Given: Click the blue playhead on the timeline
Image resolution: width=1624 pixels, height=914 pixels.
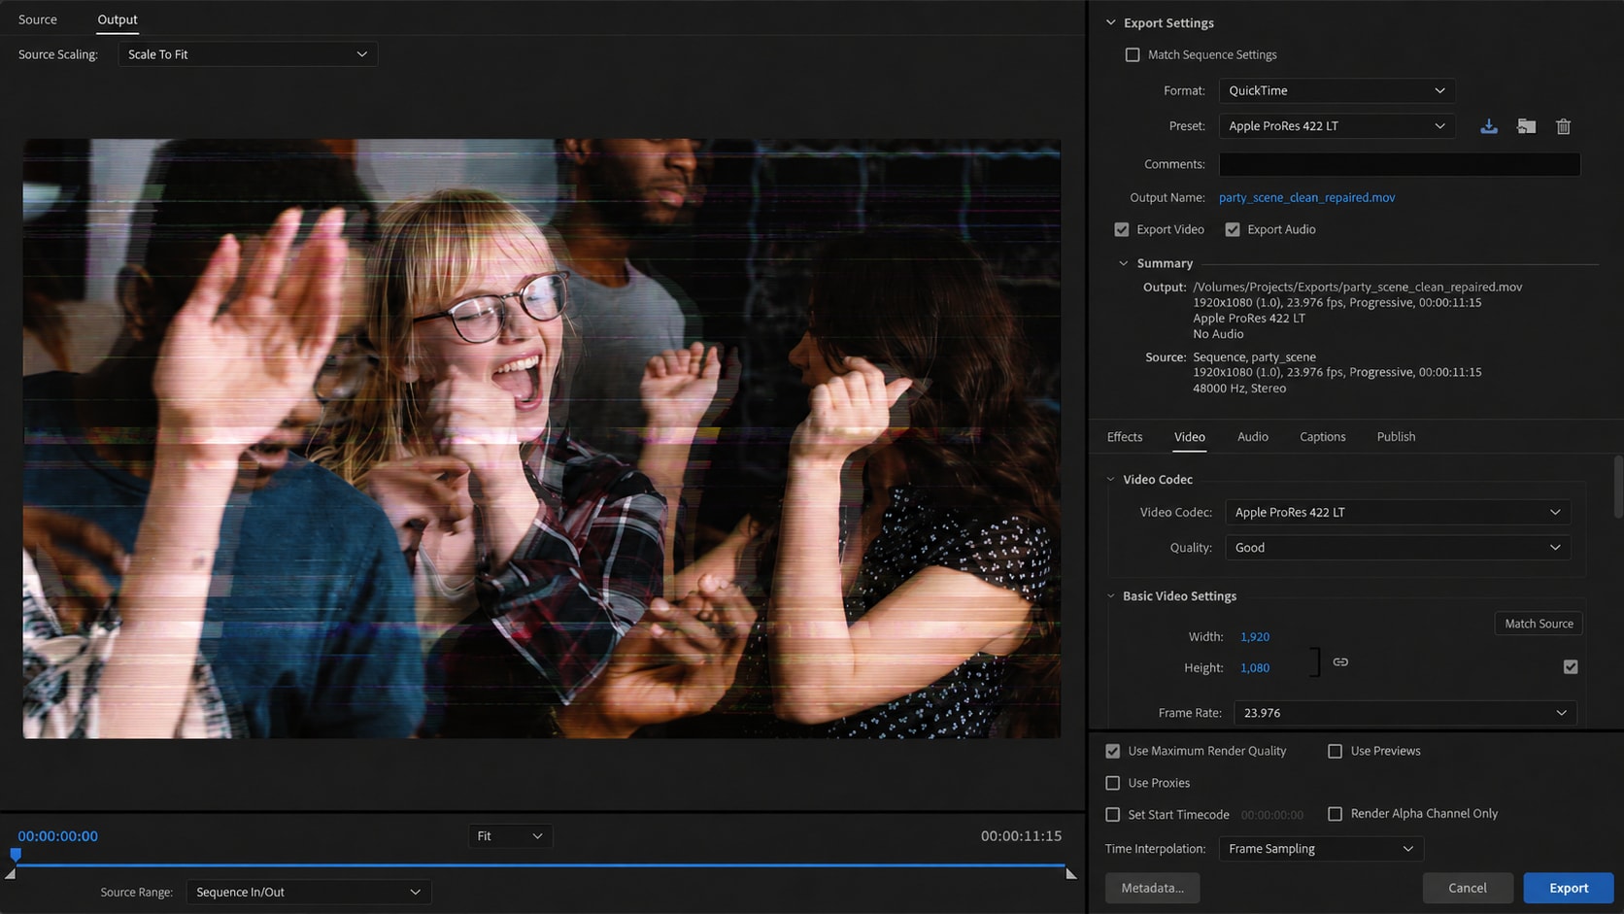Looking at the screenshot, I should tap(16, 855).
